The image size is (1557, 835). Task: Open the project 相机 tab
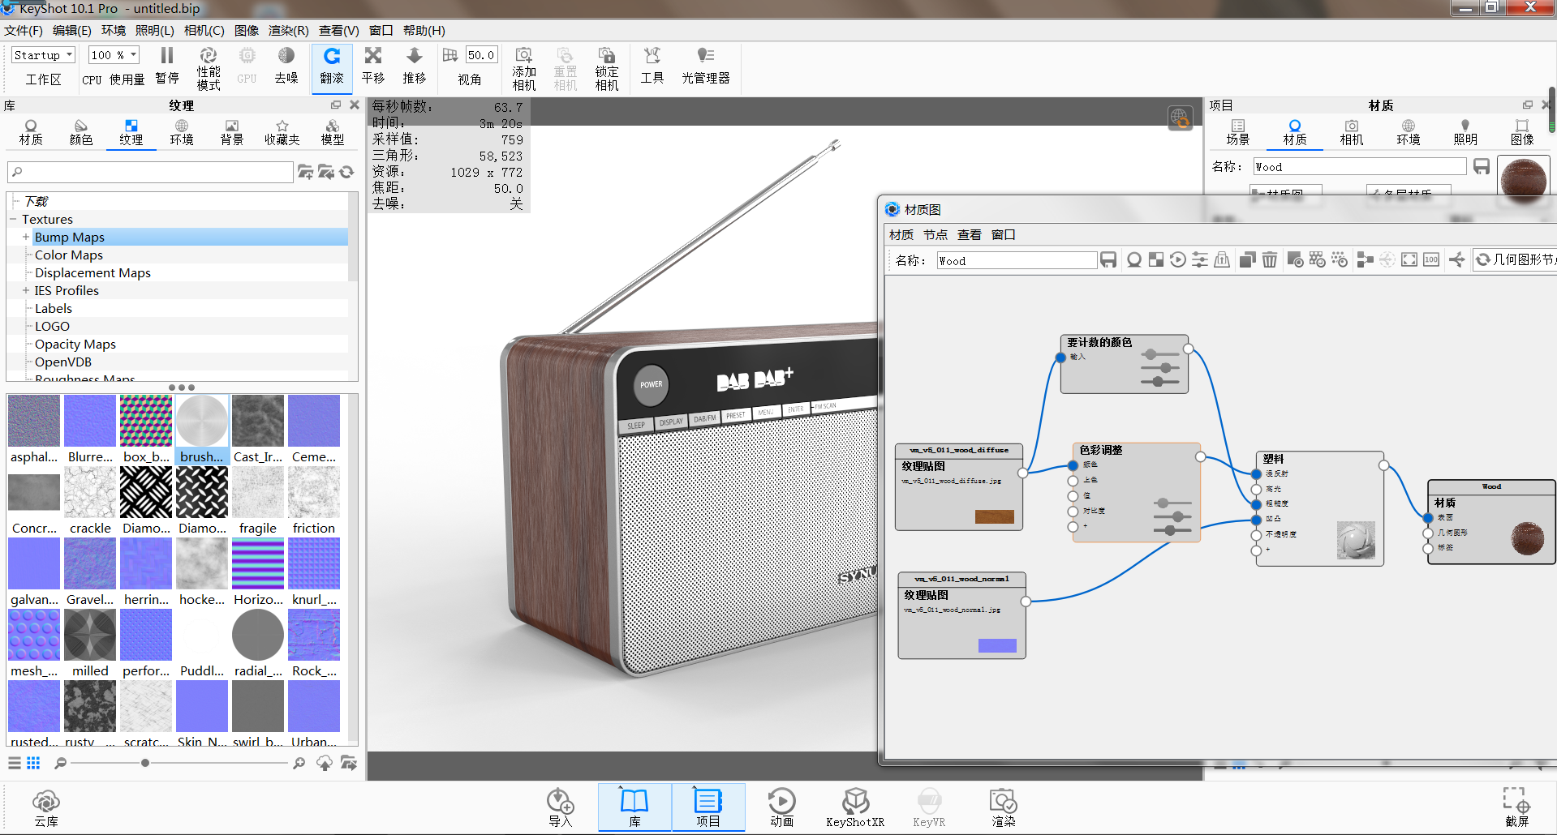(x=1352, y=132)
